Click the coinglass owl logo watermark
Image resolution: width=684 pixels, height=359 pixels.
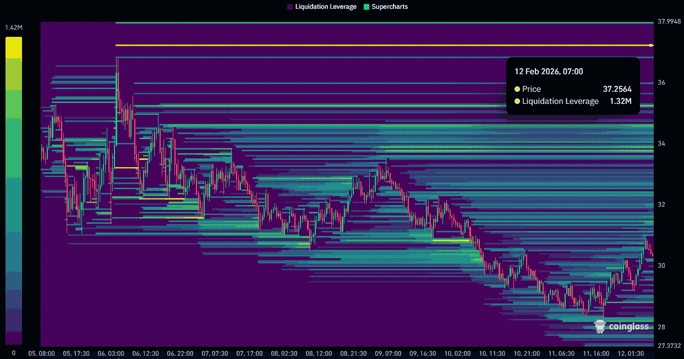tap(600, 326)
